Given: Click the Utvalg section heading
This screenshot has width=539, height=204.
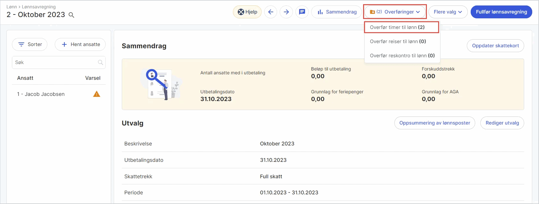Looking at the screenshot, I should (132, 123).
